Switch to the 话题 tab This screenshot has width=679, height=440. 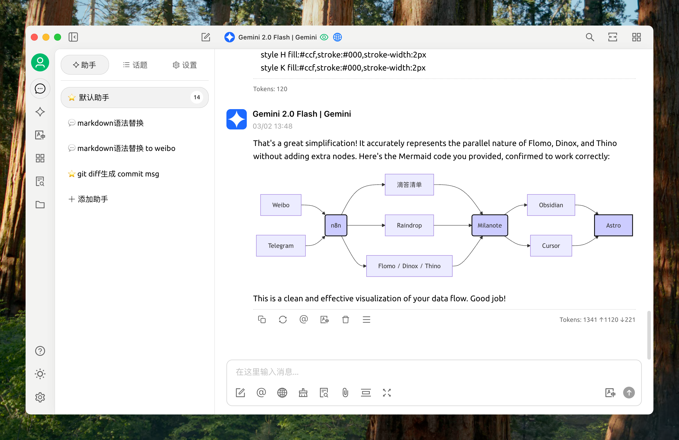(135, 65)
